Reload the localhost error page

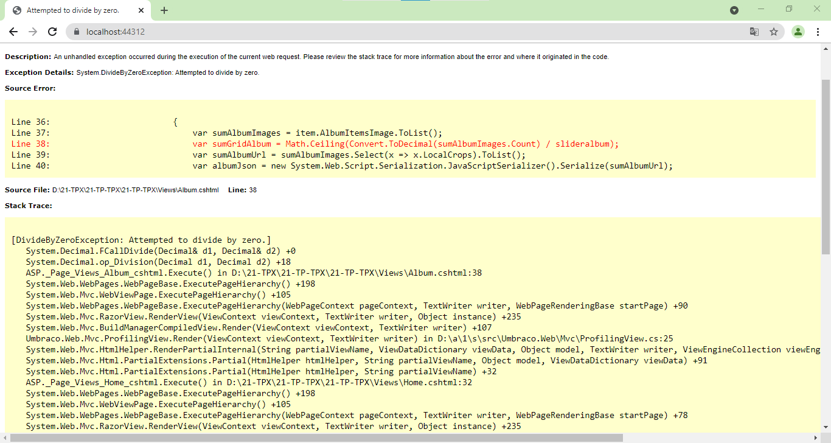52,32
